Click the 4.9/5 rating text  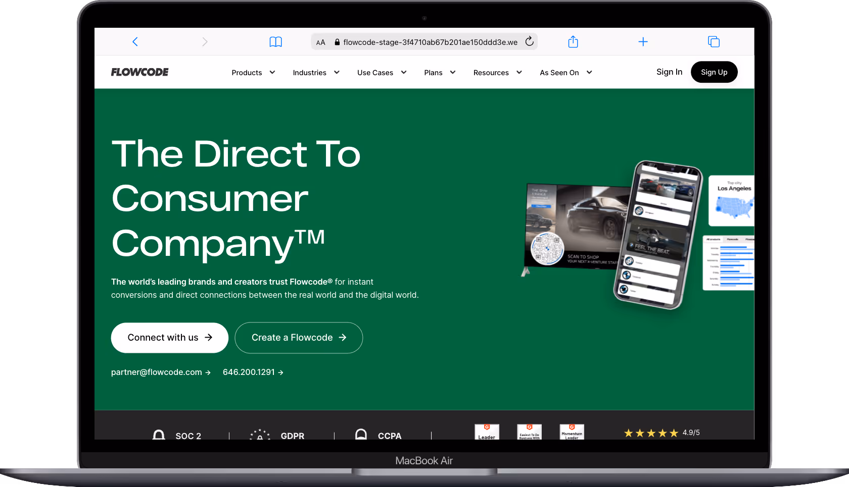tap(691, 432)
